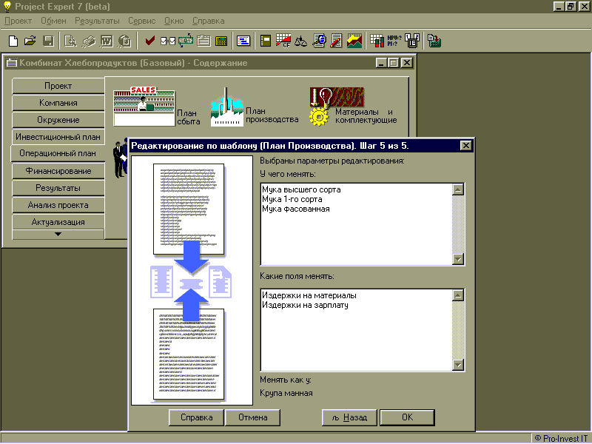Click the wizard illustration of merging documents
592x444 pixels.
(x=192, y=280)
